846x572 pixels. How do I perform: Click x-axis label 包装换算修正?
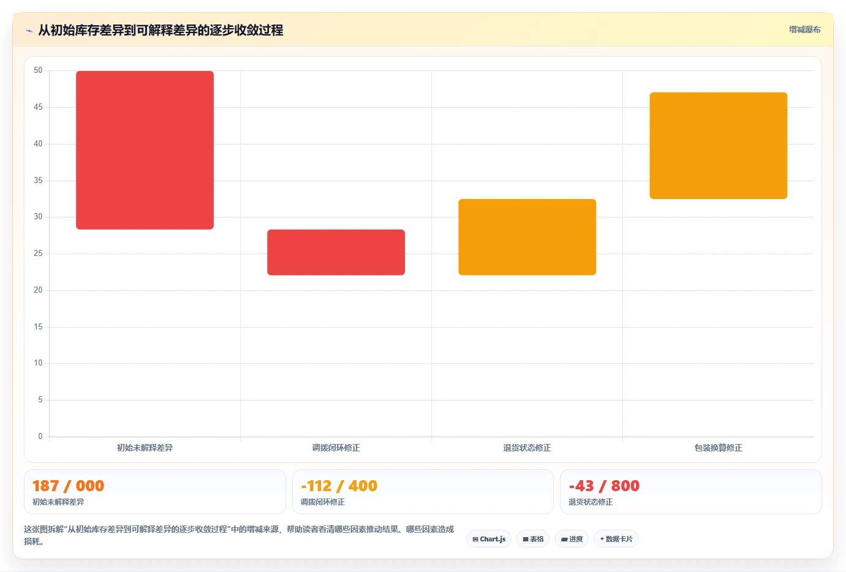pyautogui.click(x=718, y=448)
